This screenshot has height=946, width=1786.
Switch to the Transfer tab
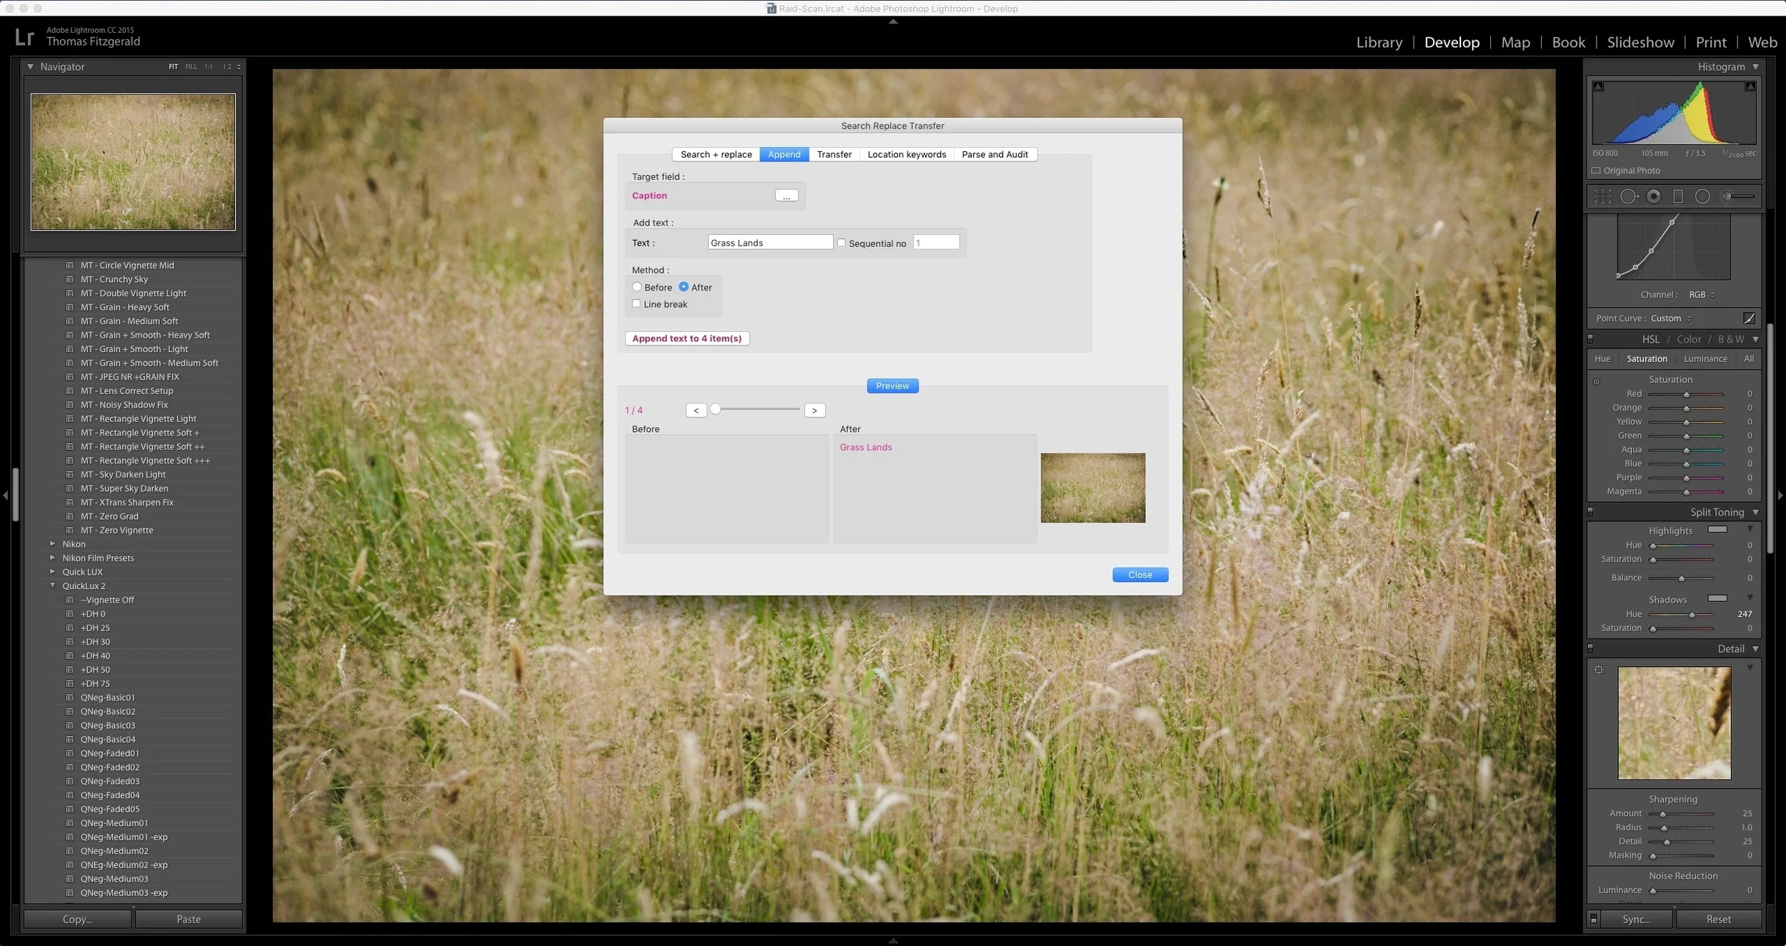pyautogui.click(x=834, y=154)
